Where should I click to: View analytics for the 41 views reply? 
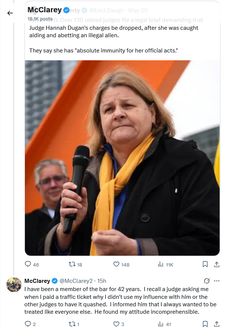tap(161, 324)
